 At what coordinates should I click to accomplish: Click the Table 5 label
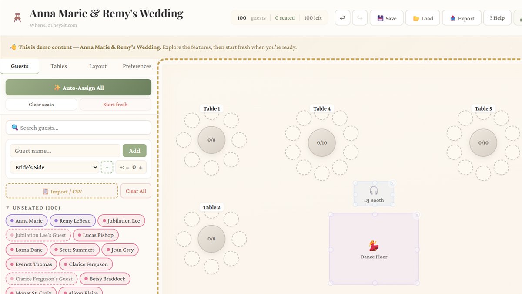tap(483, 109)
